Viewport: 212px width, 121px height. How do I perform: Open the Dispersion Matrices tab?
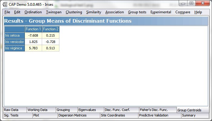(79, 116)
